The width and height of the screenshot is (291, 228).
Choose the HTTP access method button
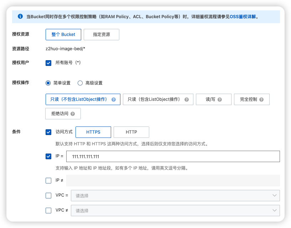131,132
